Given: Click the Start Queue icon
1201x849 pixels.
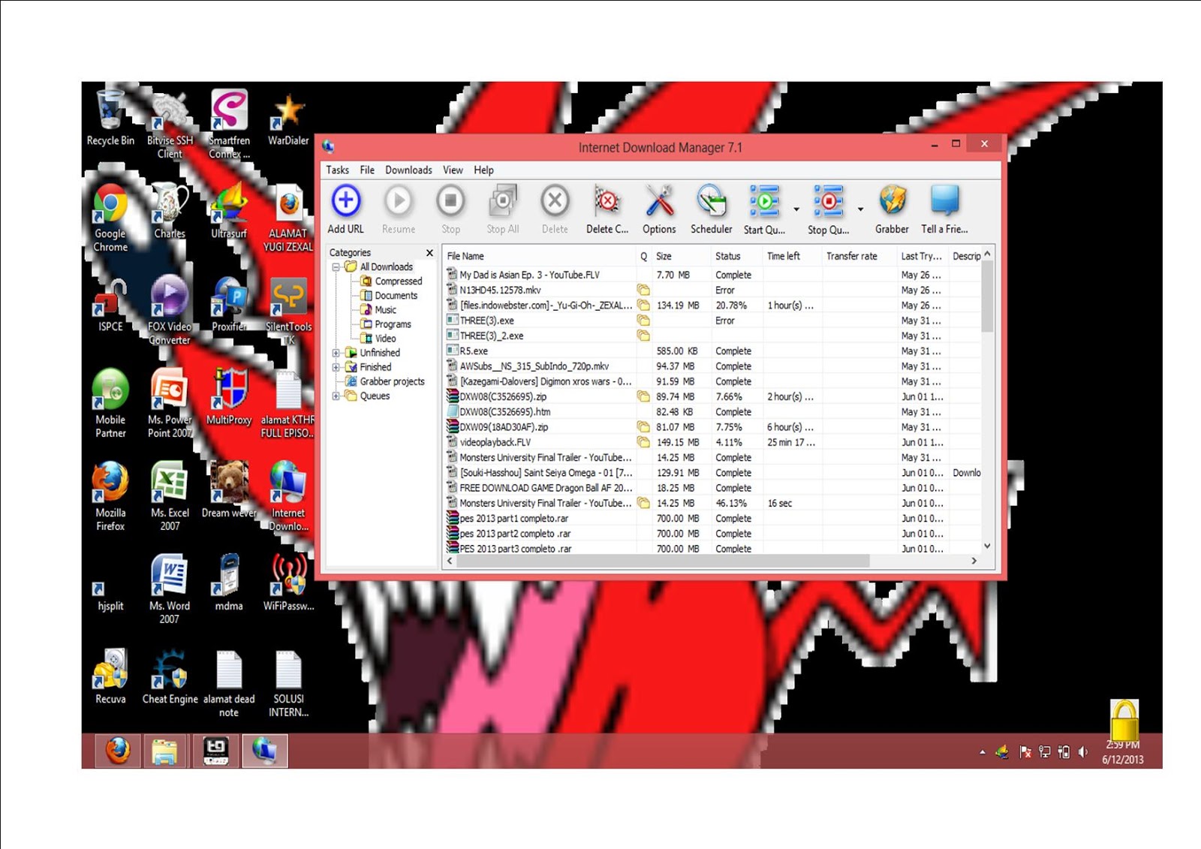Looking at the screenshot, I should pos(764,201).
